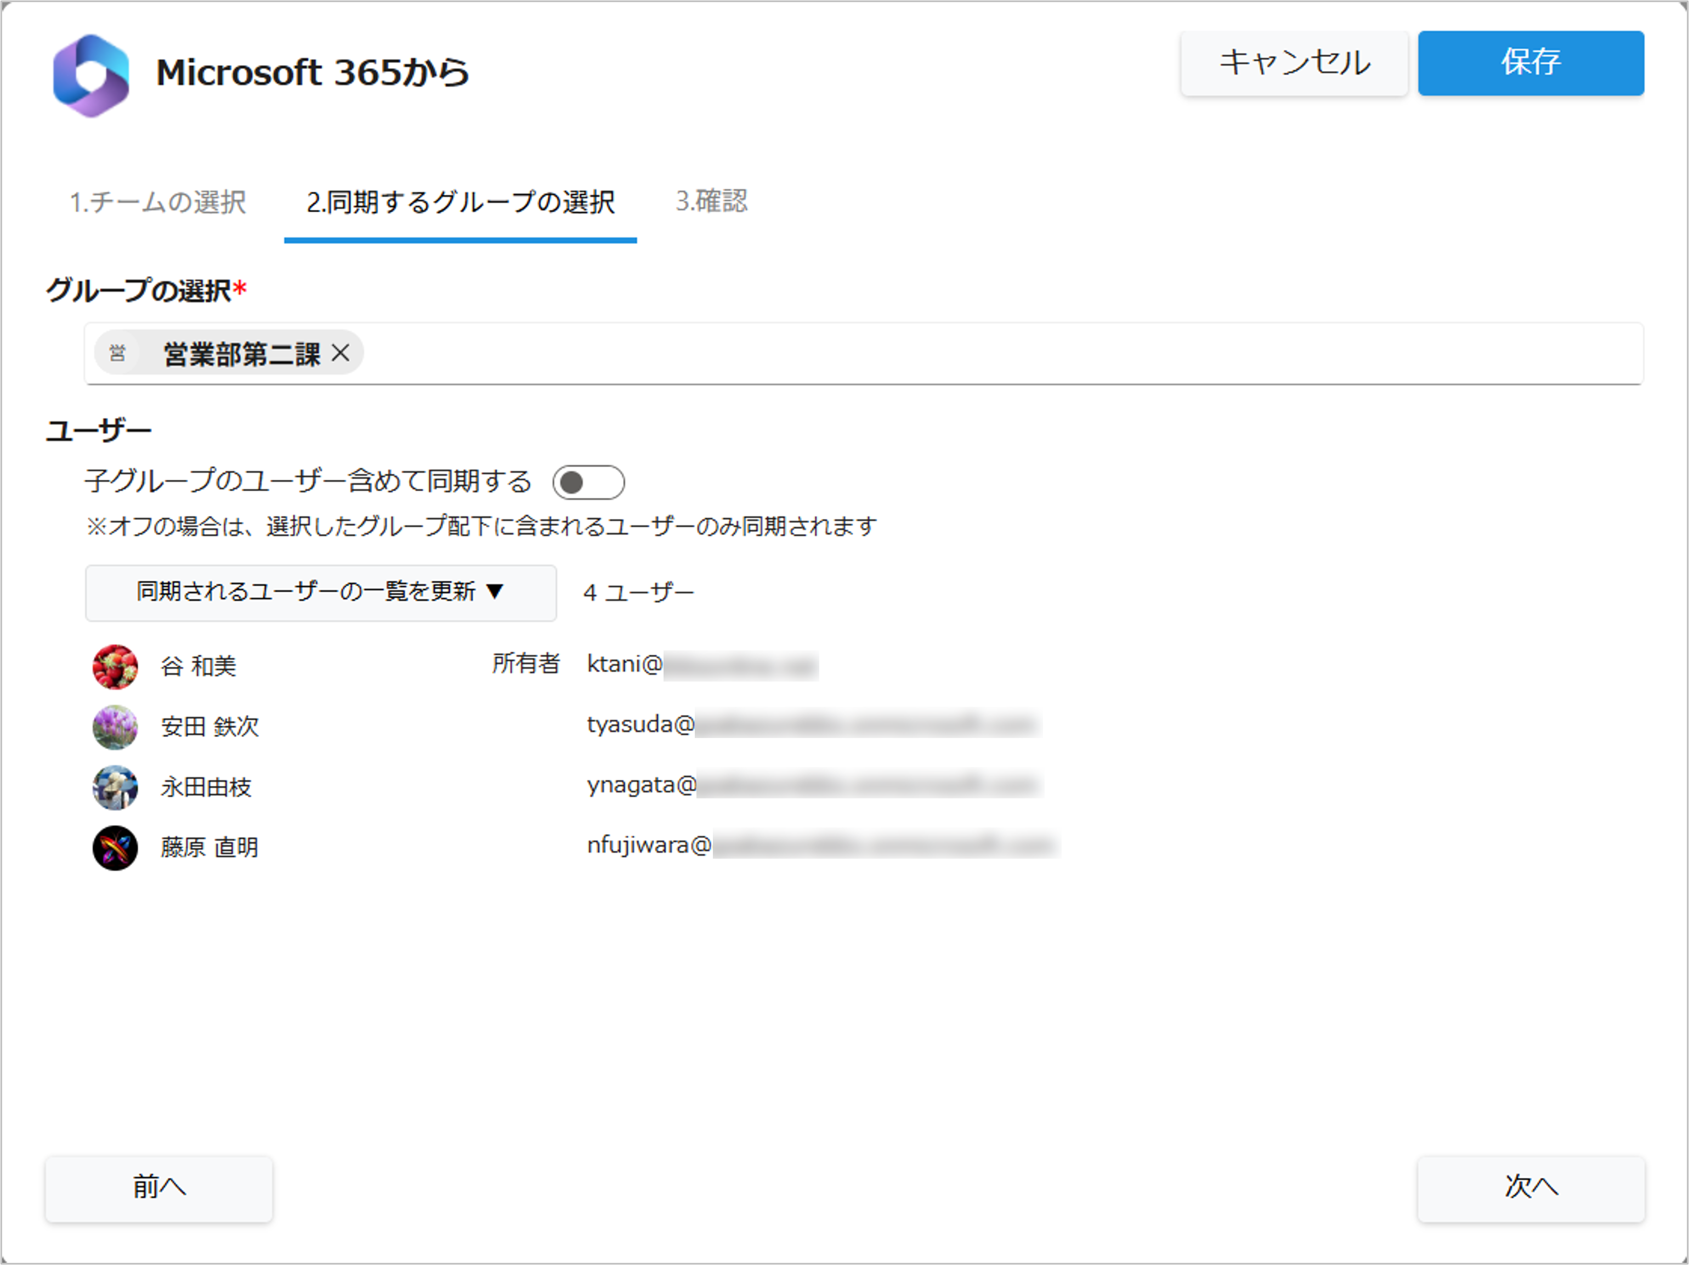Click 藤原 直明's dark avatar icon
The height and width of the screenshot is (1265, 1689).
click(115, 847)
